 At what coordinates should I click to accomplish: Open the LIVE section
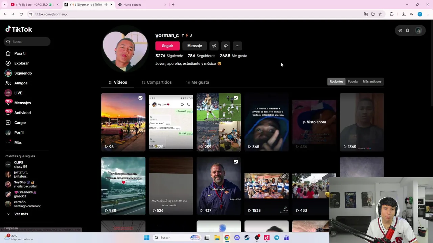(x=14, y=93)
